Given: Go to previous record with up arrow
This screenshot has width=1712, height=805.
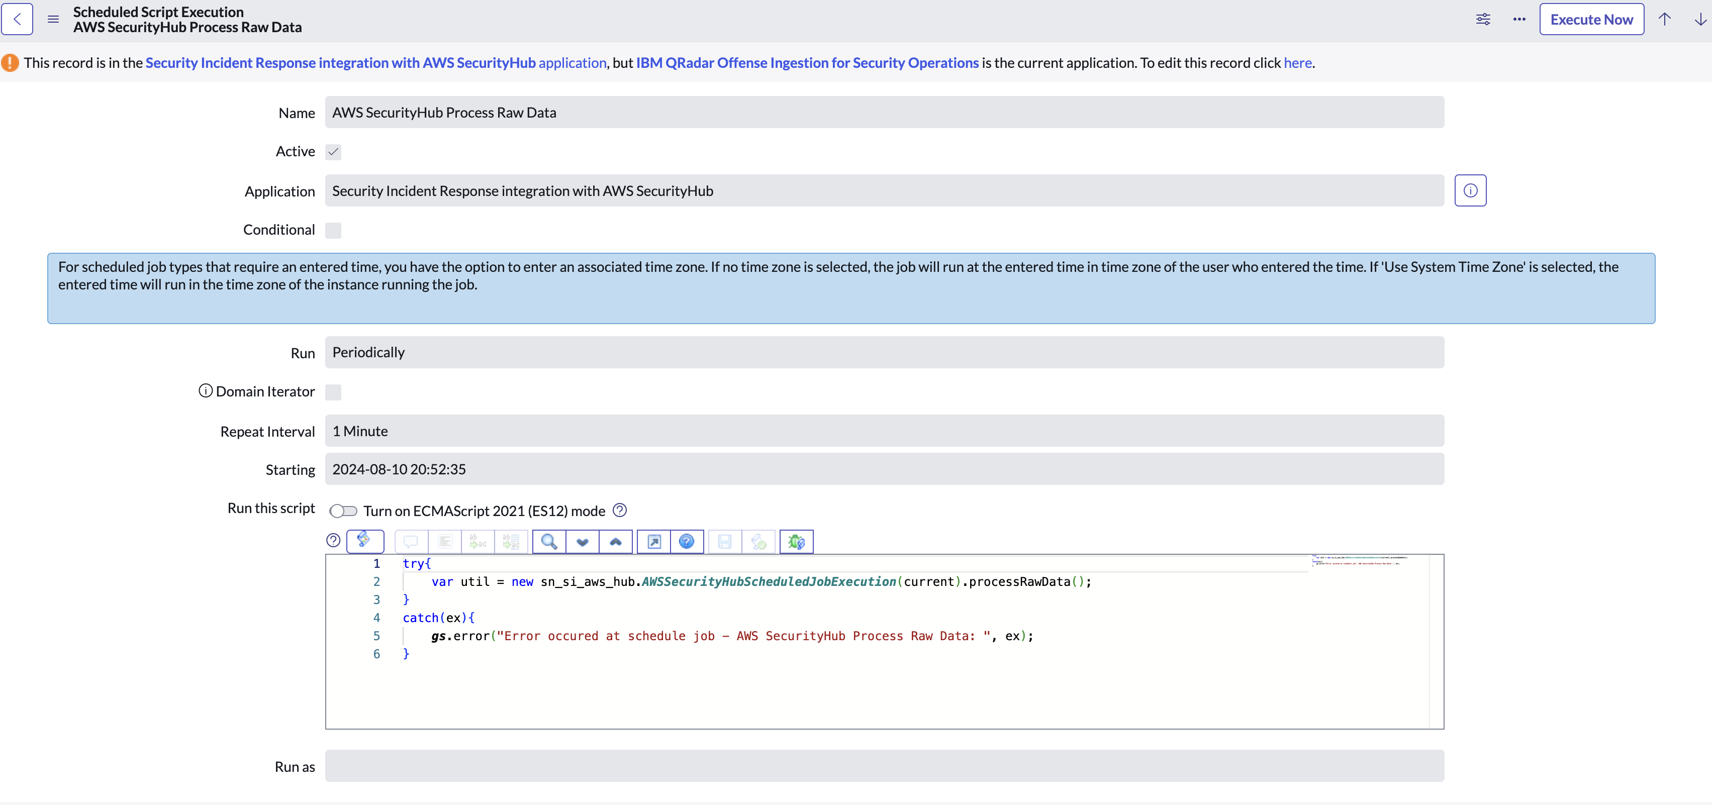Looking at the screenshot, I should click(1664, 19).
